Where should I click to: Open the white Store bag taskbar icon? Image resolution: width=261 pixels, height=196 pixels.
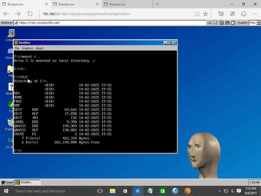pyautogui.click(x=125, y=191)
